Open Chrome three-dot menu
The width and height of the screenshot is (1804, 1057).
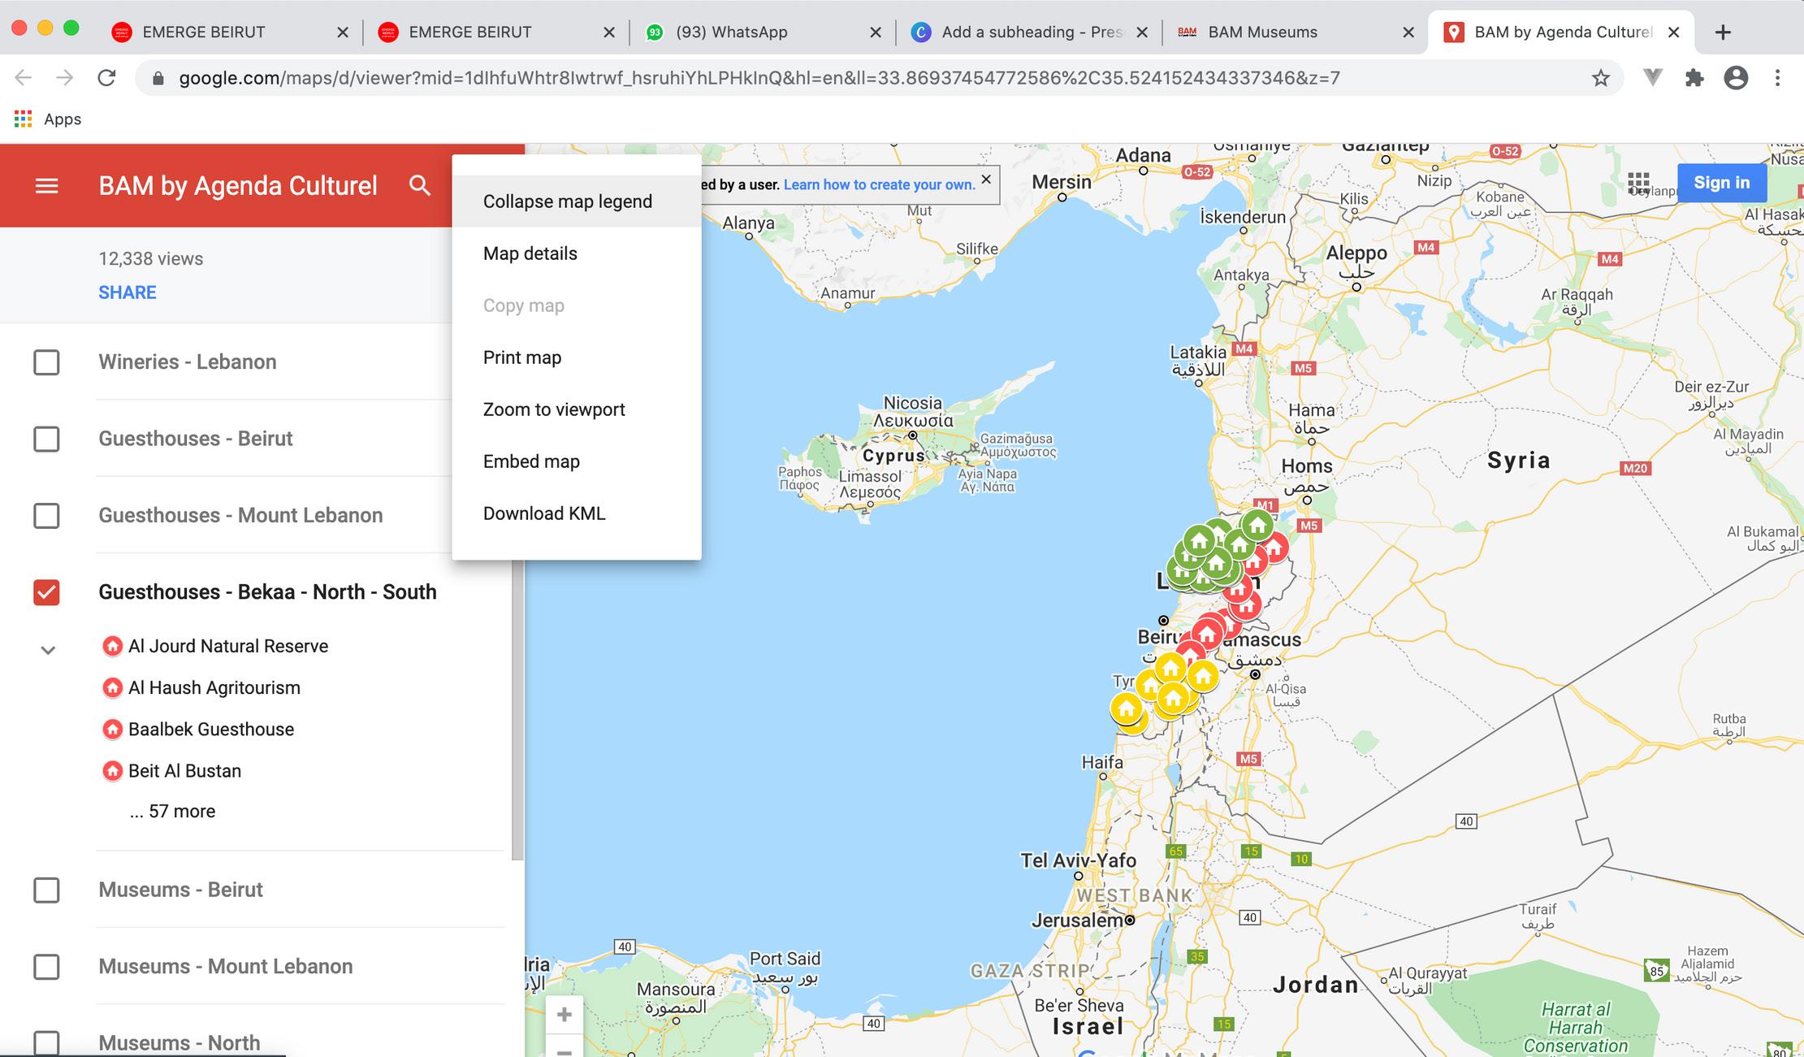click(1777, 78)
